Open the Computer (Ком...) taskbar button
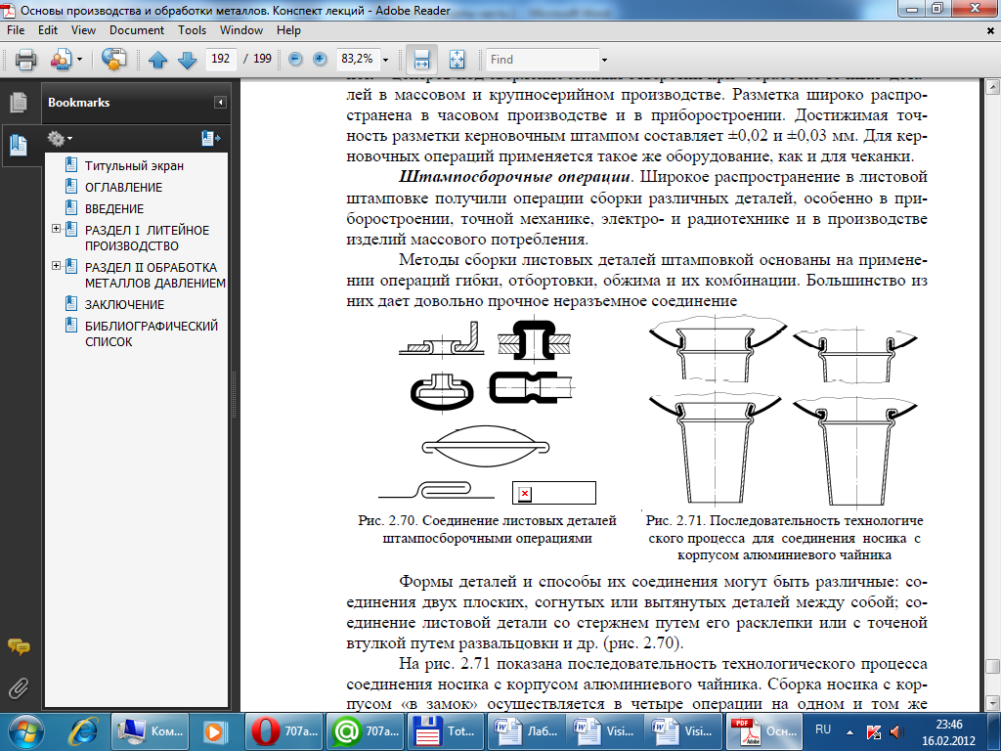 [x=150, y=731]
